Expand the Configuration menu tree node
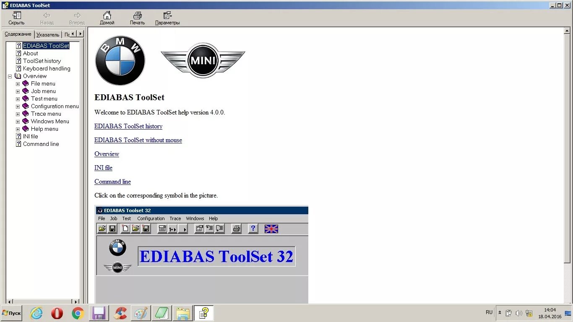Image resolution: width=573 pixels, height=322 pixels. pos(18,106)
